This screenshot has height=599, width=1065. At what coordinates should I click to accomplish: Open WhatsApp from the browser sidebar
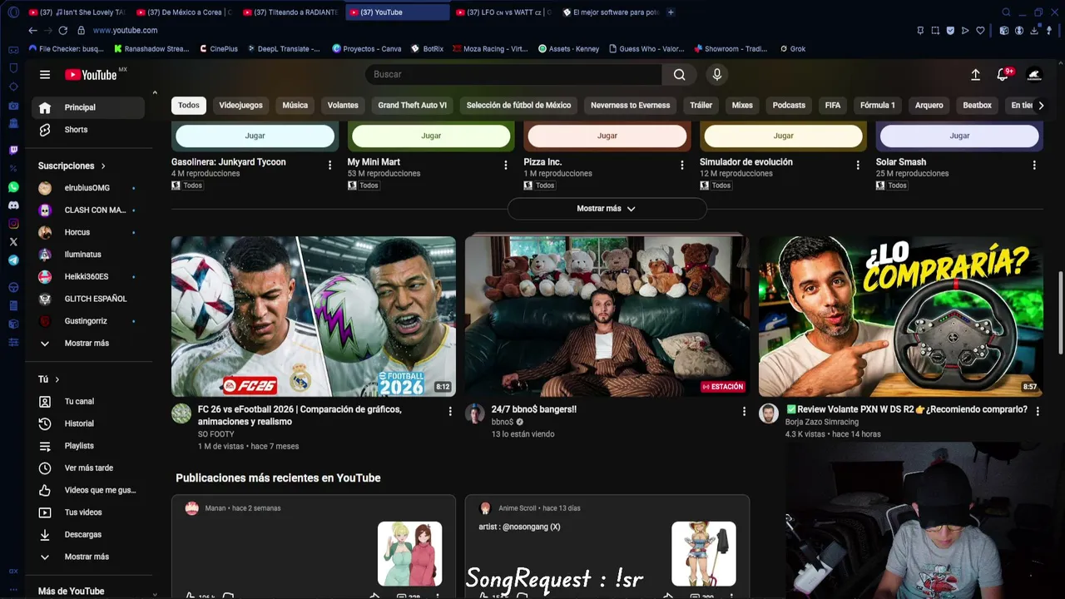point(13,187)
